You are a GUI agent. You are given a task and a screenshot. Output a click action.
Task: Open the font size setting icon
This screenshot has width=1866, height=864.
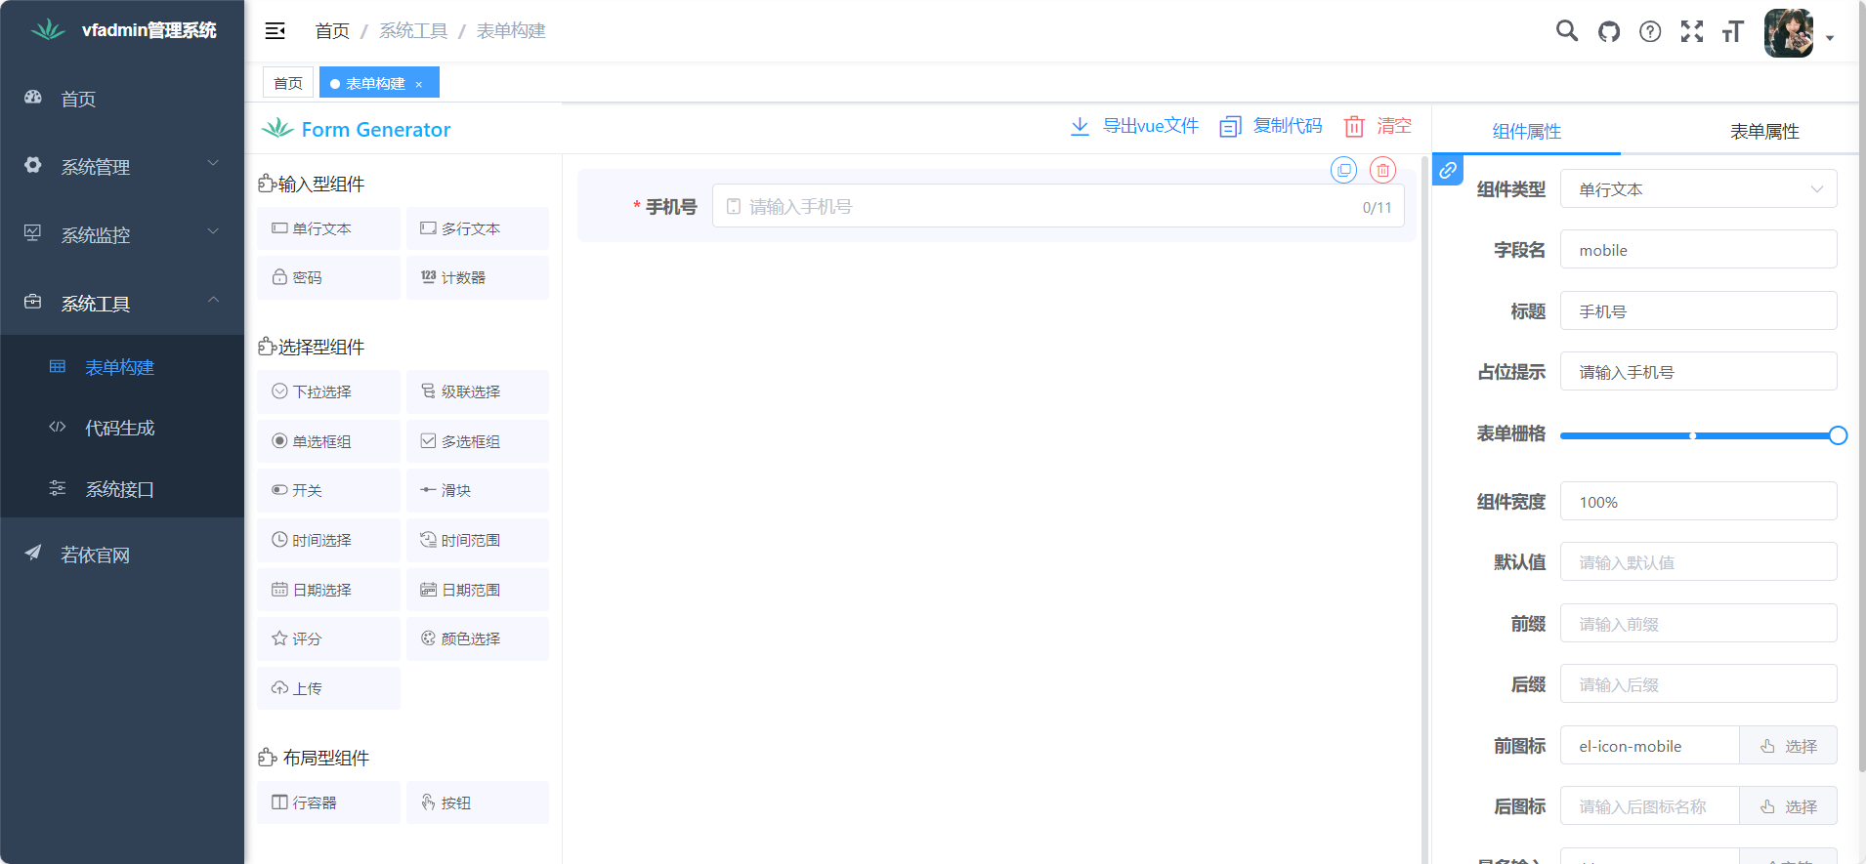tap(1733, 31)
